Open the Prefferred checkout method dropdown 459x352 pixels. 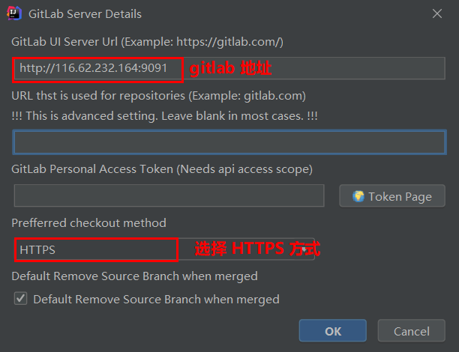point(164,249)
